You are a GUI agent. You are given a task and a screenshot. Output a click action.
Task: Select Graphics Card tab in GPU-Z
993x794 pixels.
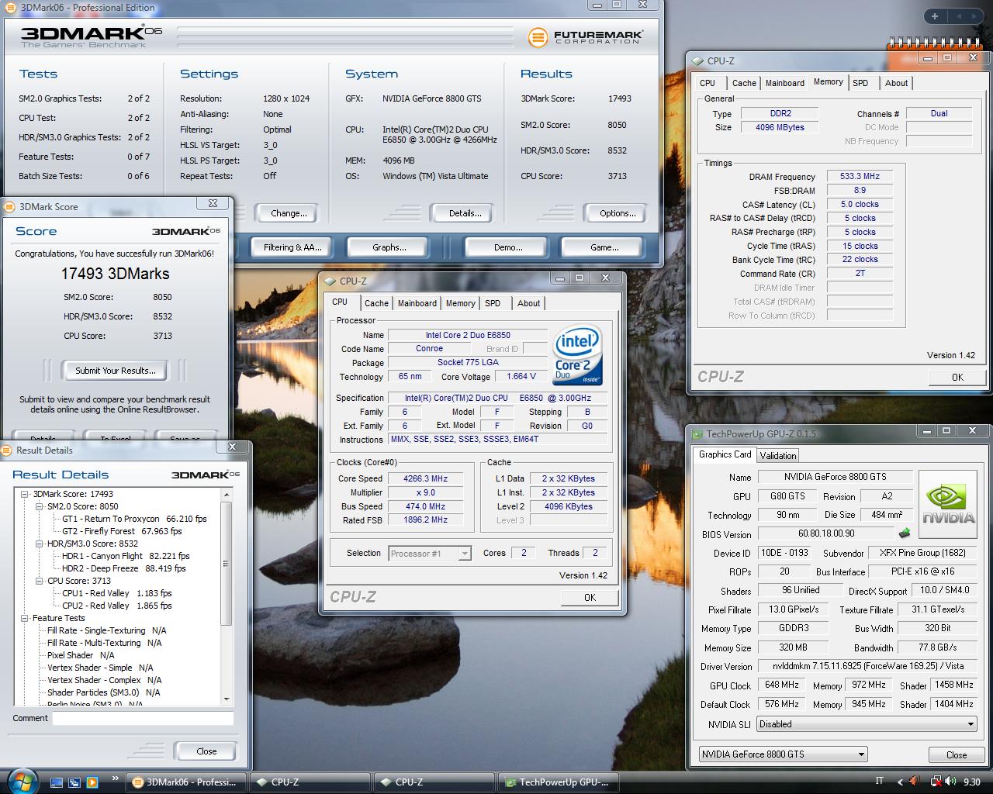click(x=725, y=454)
